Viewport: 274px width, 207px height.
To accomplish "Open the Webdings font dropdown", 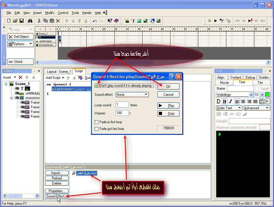I will pyautogui.click(x=251, y=95).
